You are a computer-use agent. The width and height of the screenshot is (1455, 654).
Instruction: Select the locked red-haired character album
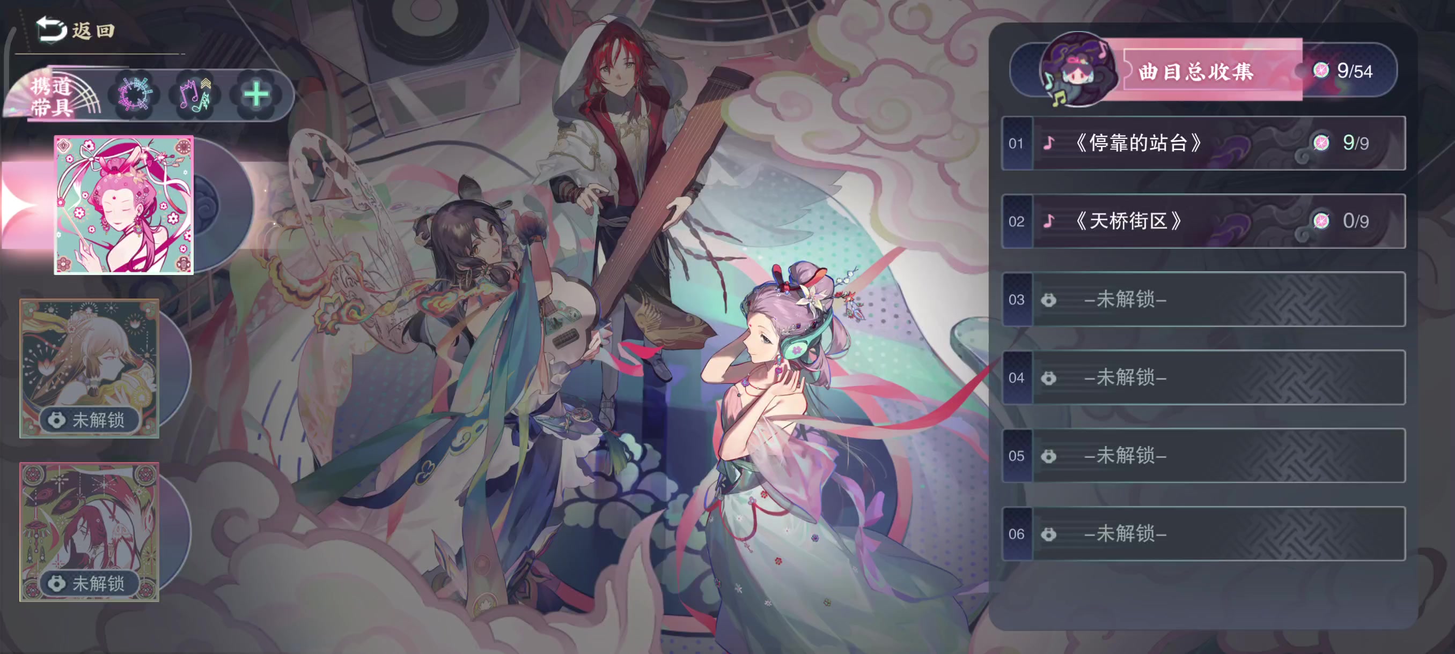tap(89, 532)
